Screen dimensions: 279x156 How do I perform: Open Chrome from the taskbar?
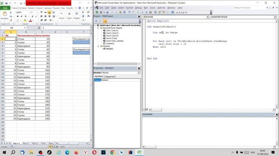point(112,152)
